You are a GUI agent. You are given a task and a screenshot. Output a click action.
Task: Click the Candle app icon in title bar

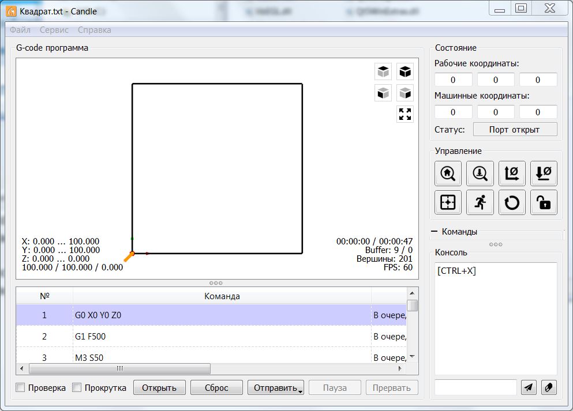[x=12, y=12]
